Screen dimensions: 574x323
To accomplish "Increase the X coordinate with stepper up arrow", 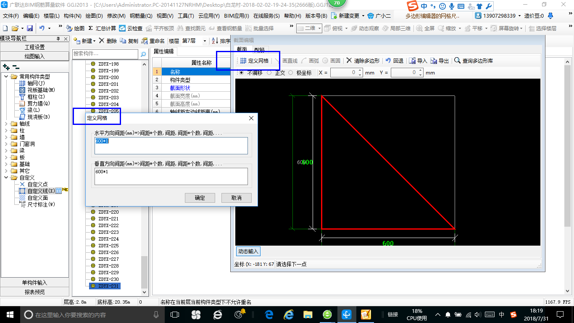I will point(360,71).
